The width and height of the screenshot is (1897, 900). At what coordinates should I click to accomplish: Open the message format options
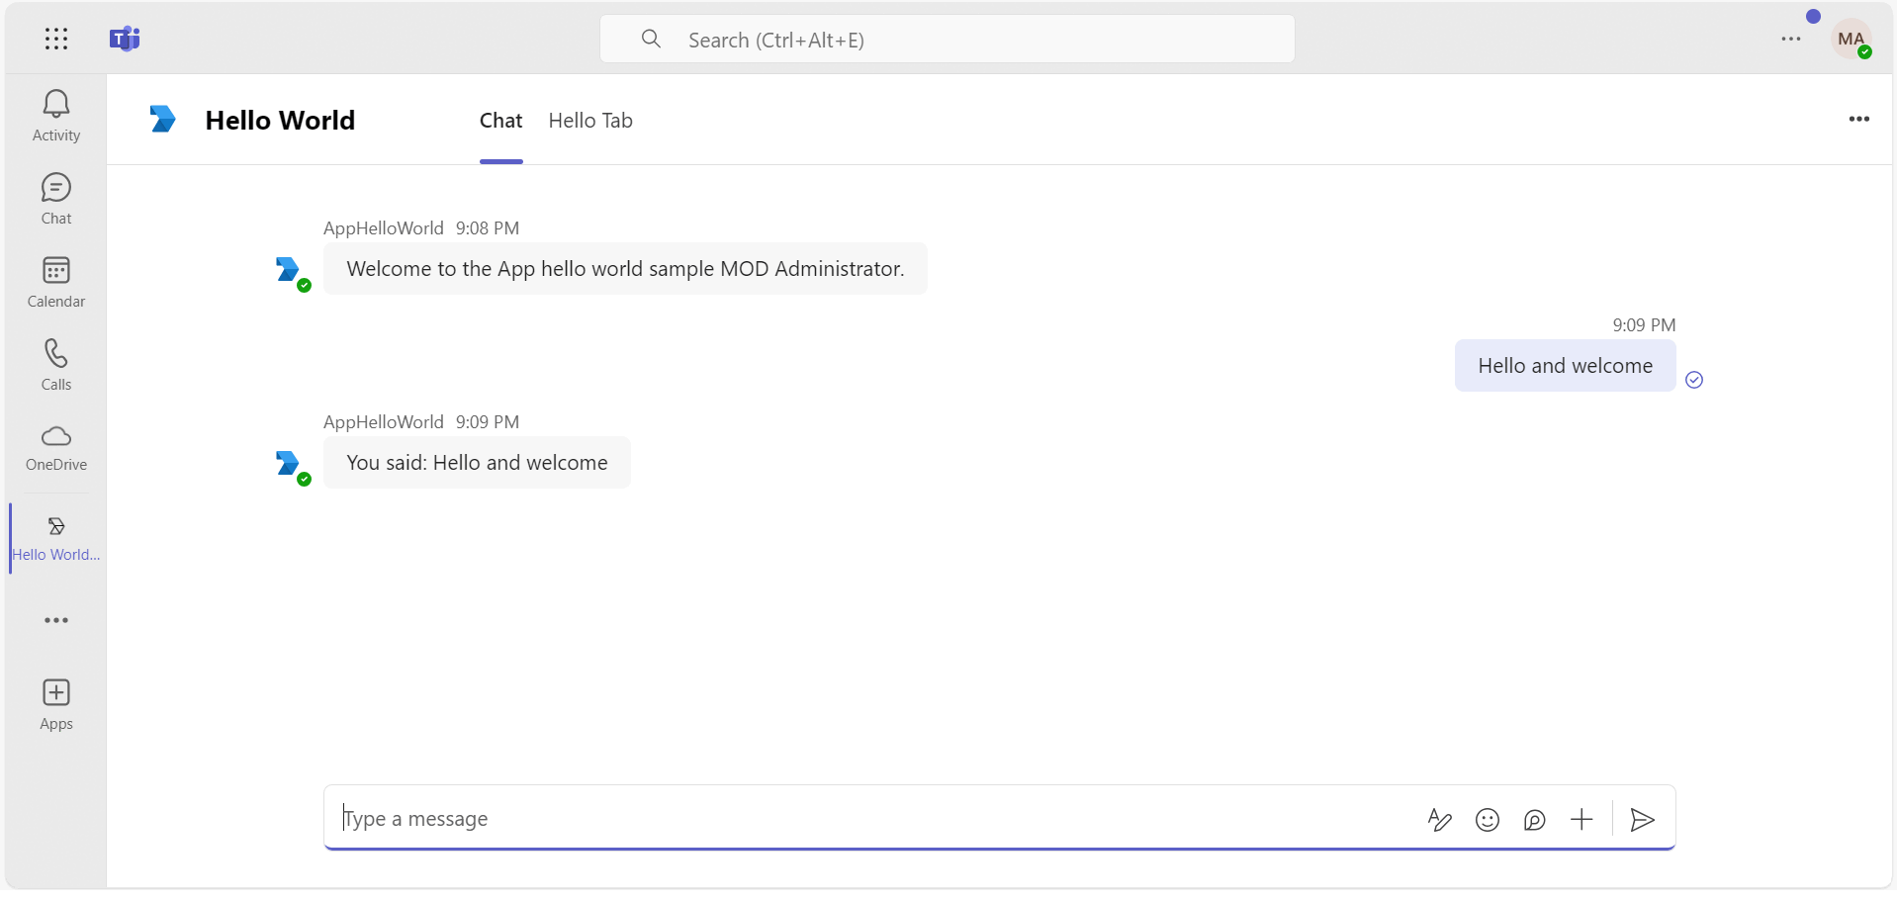point(1439,820)
